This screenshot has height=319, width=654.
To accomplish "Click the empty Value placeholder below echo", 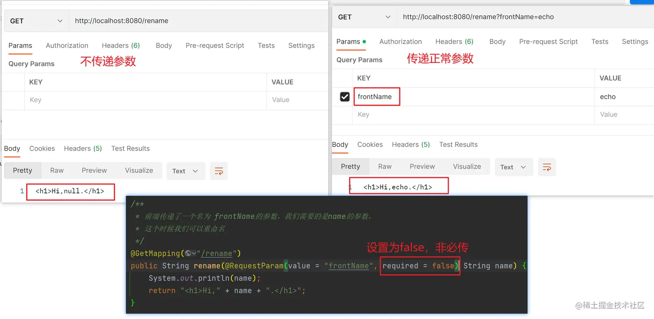I will tap(625, 115).
